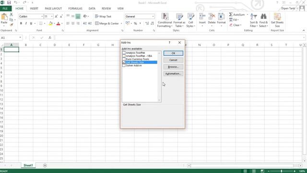Click Automation... in the Add-Ins dialog
The width and height of the screenshot is (307, 173).
click(173, 74)
